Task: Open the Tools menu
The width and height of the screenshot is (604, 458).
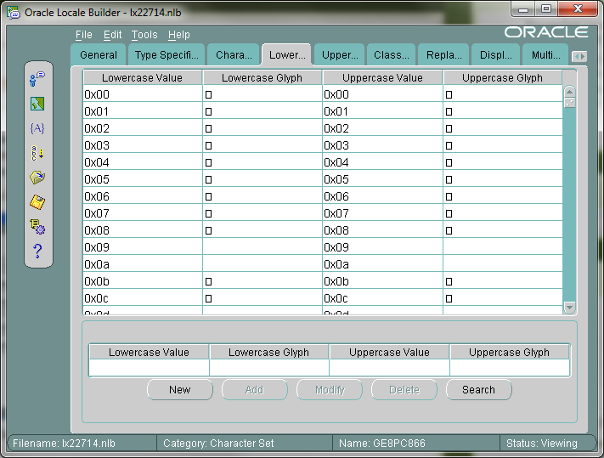Action: coord(144,35)
